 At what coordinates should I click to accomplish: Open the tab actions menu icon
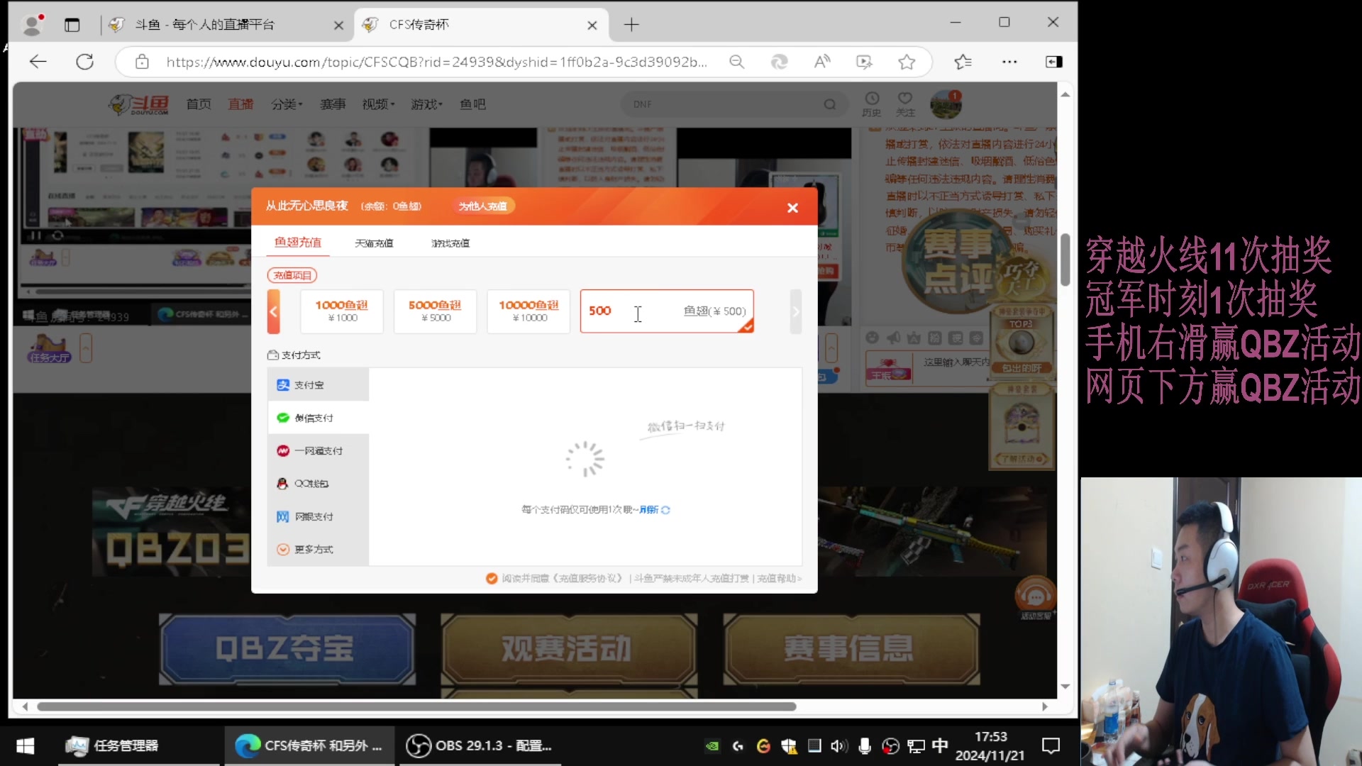[72, 25]
